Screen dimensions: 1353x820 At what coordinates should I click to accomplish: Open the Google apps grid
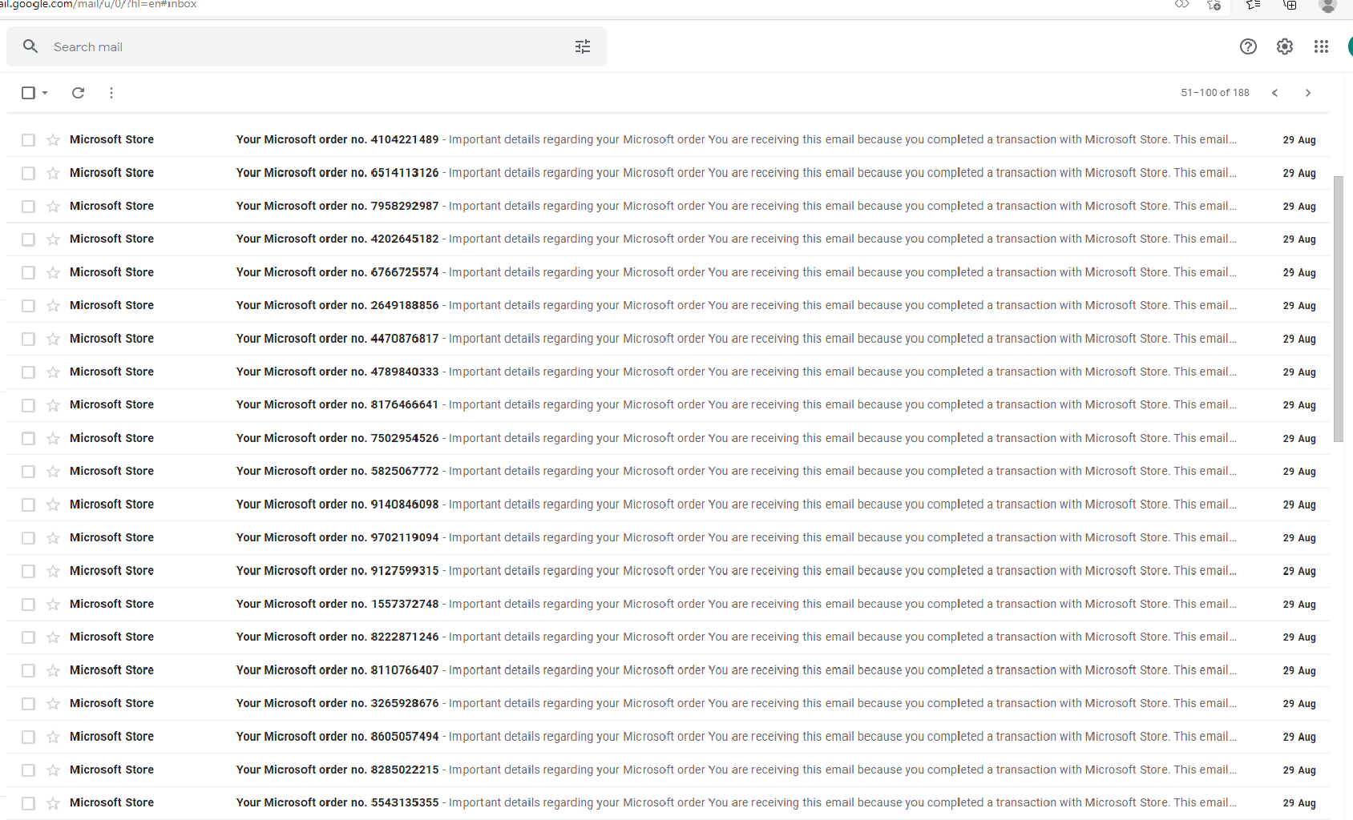pyautogui.click(x=1322, y=46)
